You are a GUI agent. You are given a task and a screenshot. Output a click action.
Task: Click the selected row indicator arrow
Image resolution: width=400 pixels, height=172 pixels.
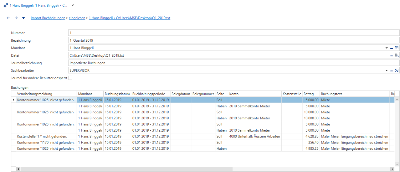pyautogui.click(x=14, y=100)
